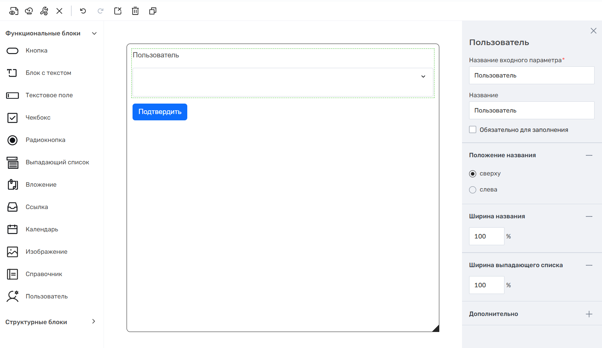Image resolution: width=602 pixels, height=348 pixels.
Task: Select the слева radio button
Action: 473,190
